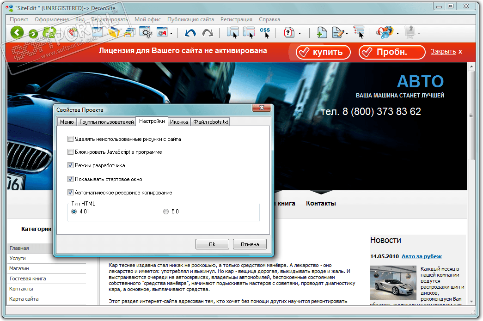Switch to 'Группы пользователей' tab
This screenshot has width=483, height=321.
click(x=107, y=122)
